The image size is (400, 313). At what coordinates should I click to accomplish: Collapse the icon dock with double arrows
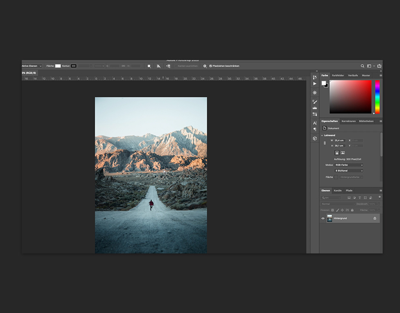[317, 71]
